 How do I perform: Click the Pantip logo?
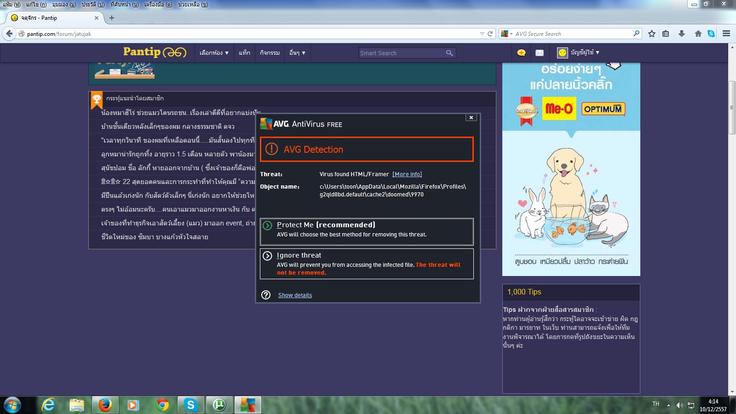(x=155, y=52)
